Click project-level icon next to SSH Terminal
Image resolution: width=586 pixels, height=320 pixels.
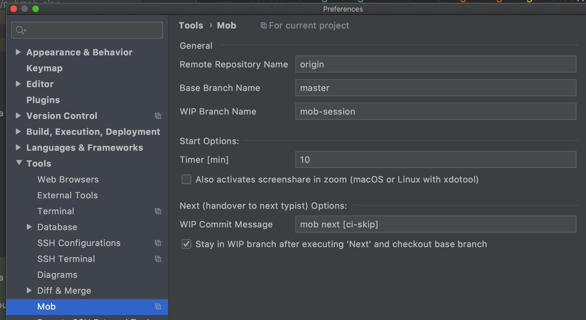point(158,259)
